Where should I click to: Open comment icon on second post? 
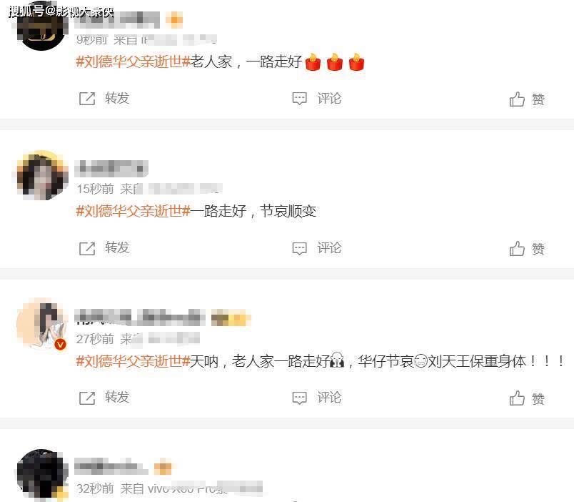(x=299, y=248)
